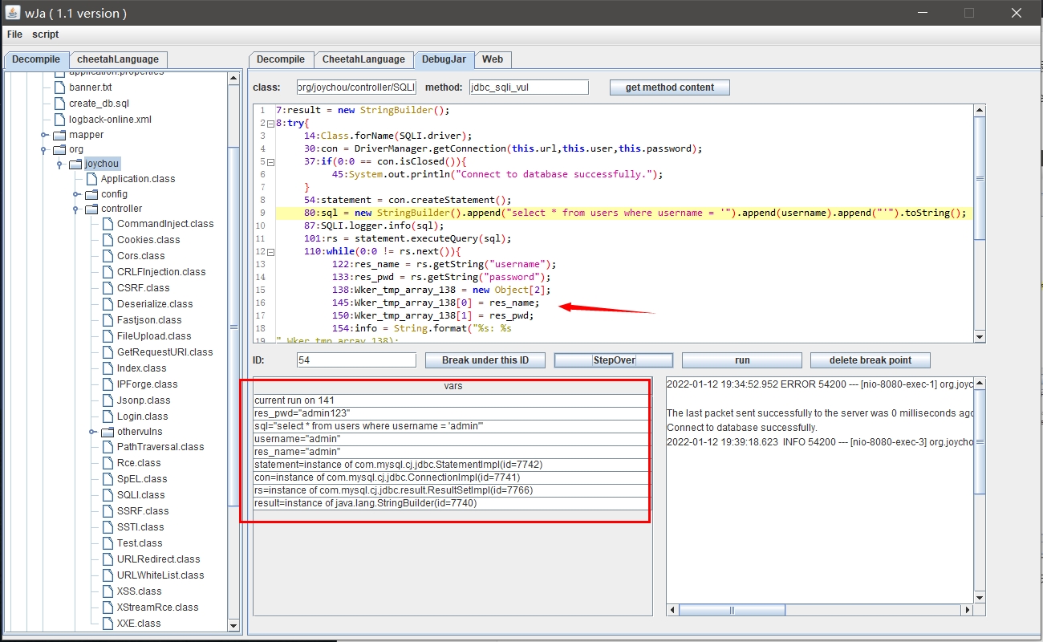Click the get method content button
1043x642 pixels.
[x=669, y=87]
